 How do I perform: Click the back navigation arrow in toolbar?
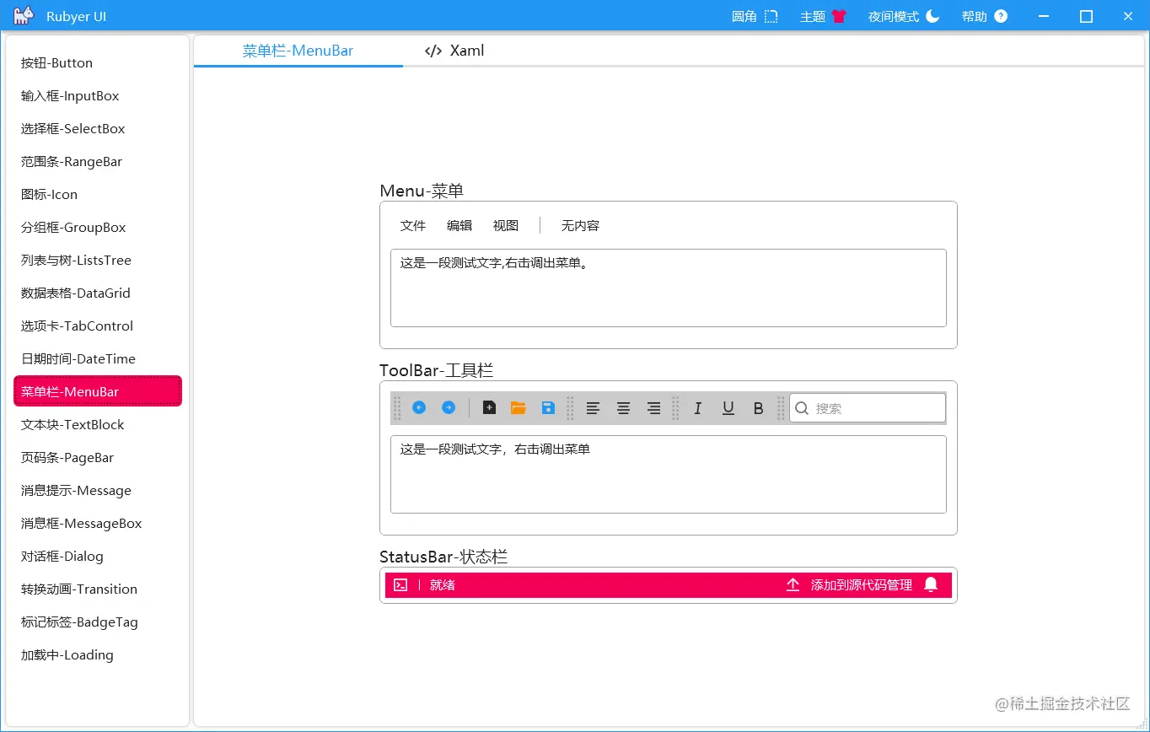419,407
